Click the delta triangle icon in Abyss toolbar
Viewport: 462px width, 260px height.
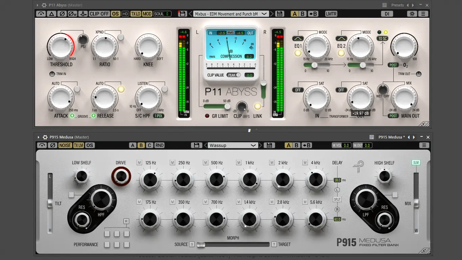pyautogui.click(x=51, y=14)
